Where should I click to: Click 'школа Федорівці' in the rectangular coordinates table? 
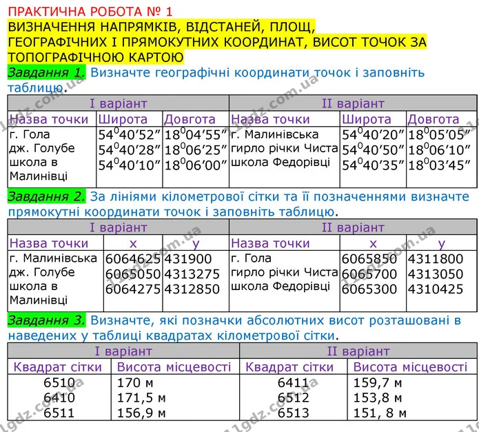281,286
